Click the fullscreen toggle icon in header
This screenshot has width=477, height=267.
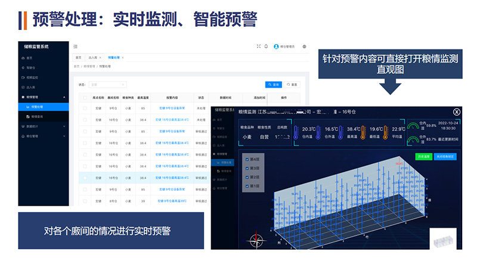258,46
